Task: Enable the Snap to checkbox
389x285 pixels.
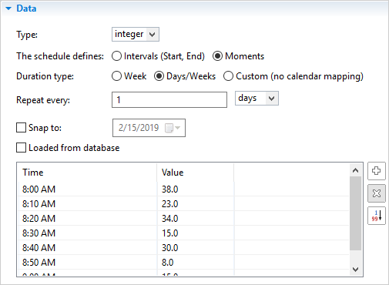Action: [21, 128]
